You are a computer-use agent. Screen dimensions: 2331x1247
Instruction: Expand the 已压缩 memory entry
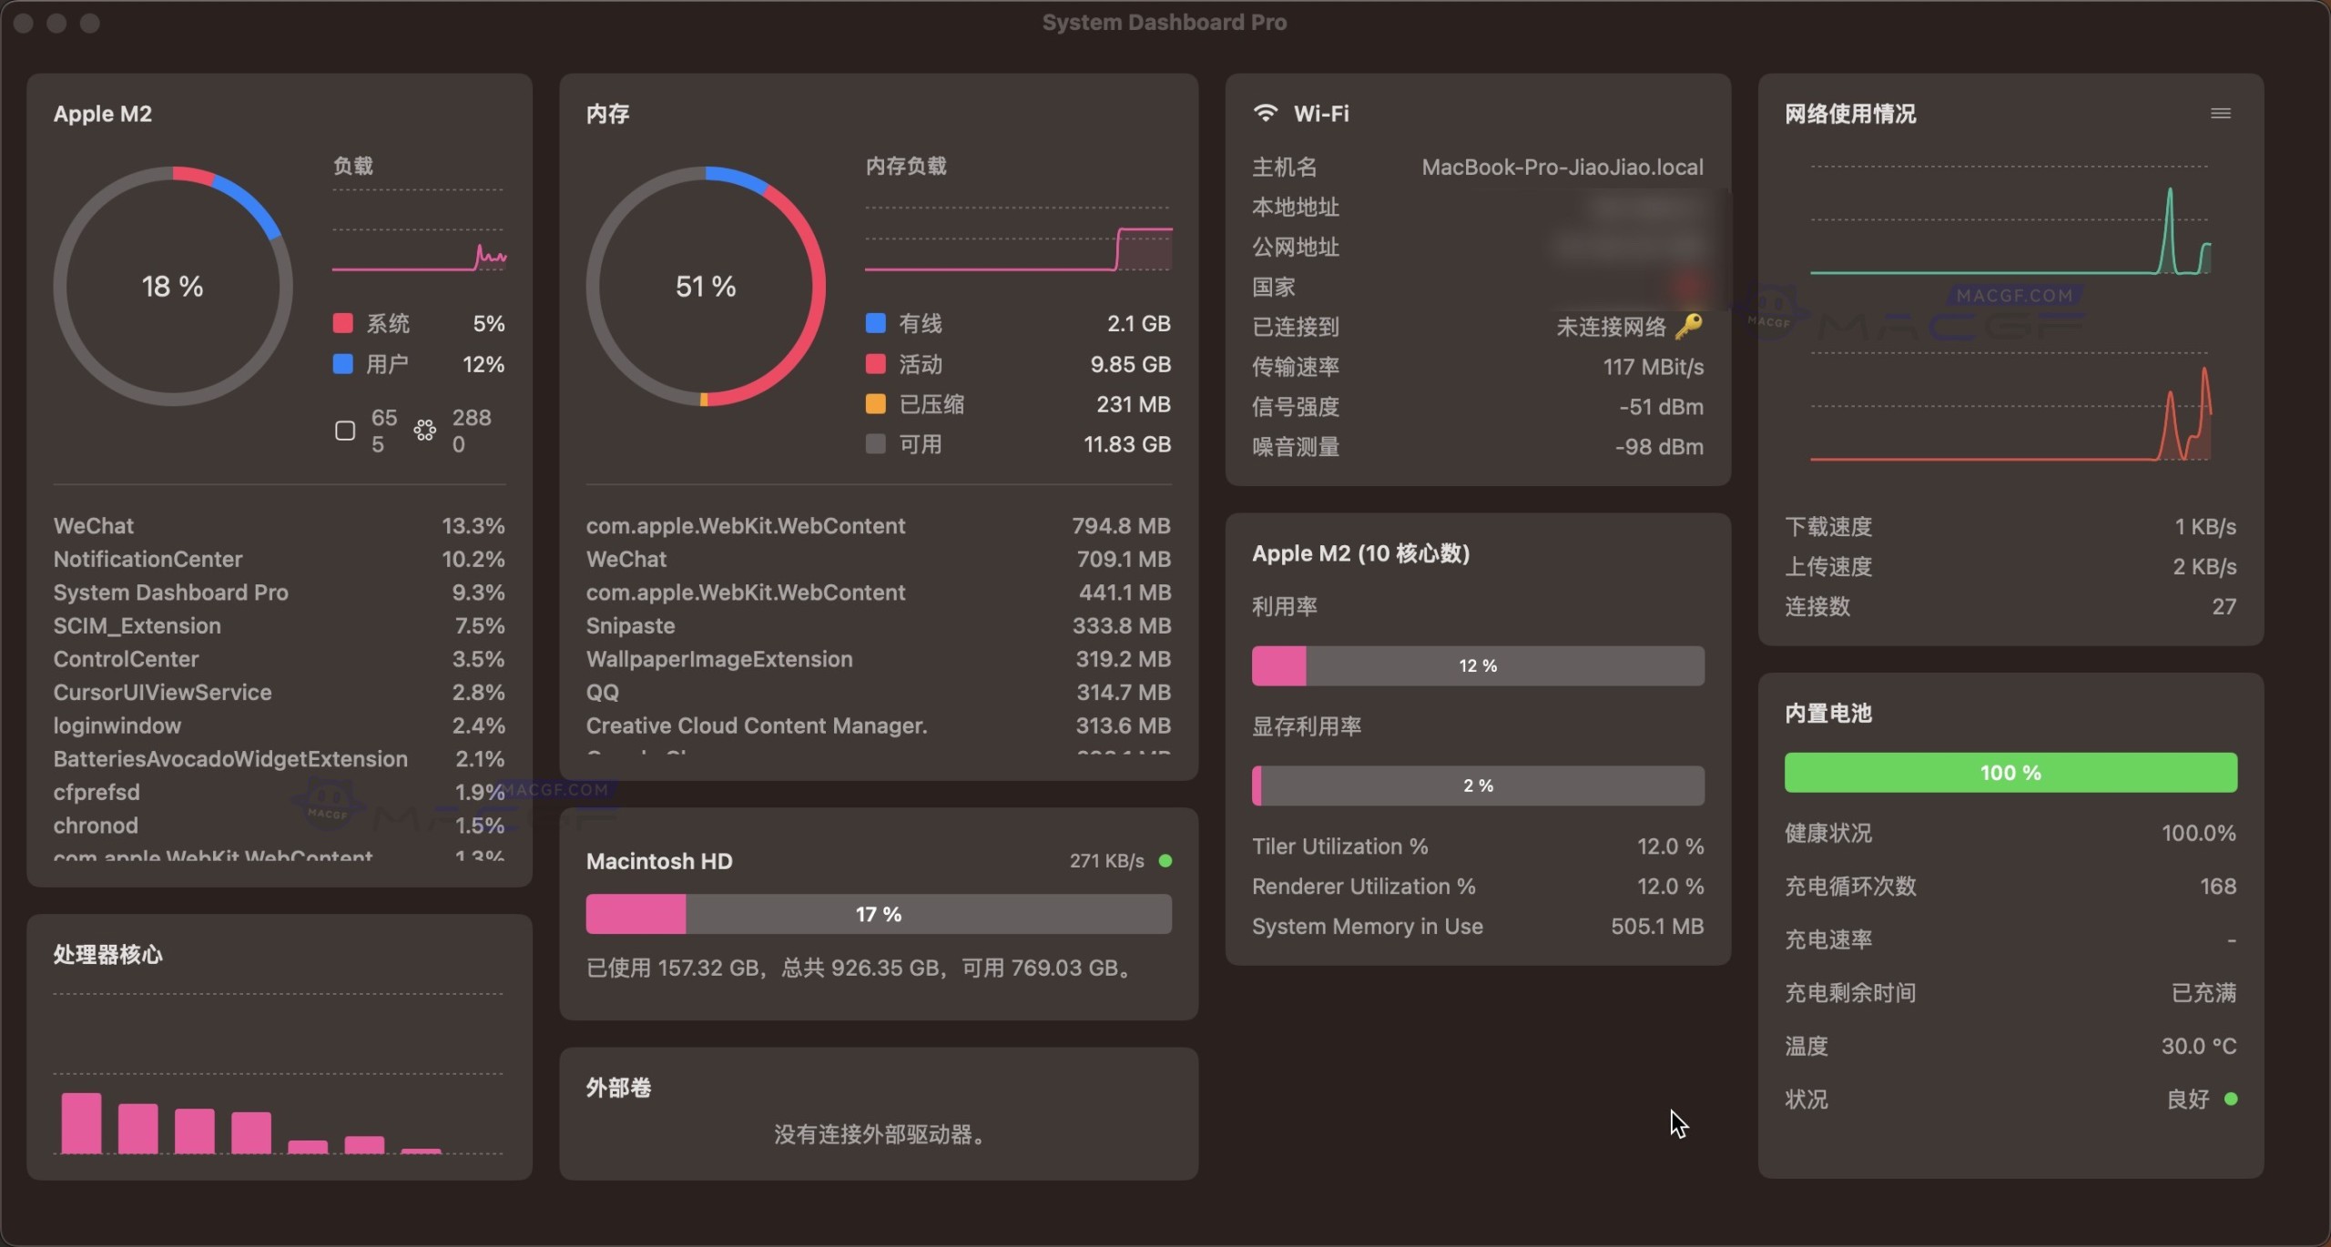point(934,403)
